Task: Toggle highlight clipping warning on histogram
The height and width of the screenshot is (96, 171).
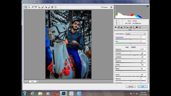Action: click(x=148, y=6)
